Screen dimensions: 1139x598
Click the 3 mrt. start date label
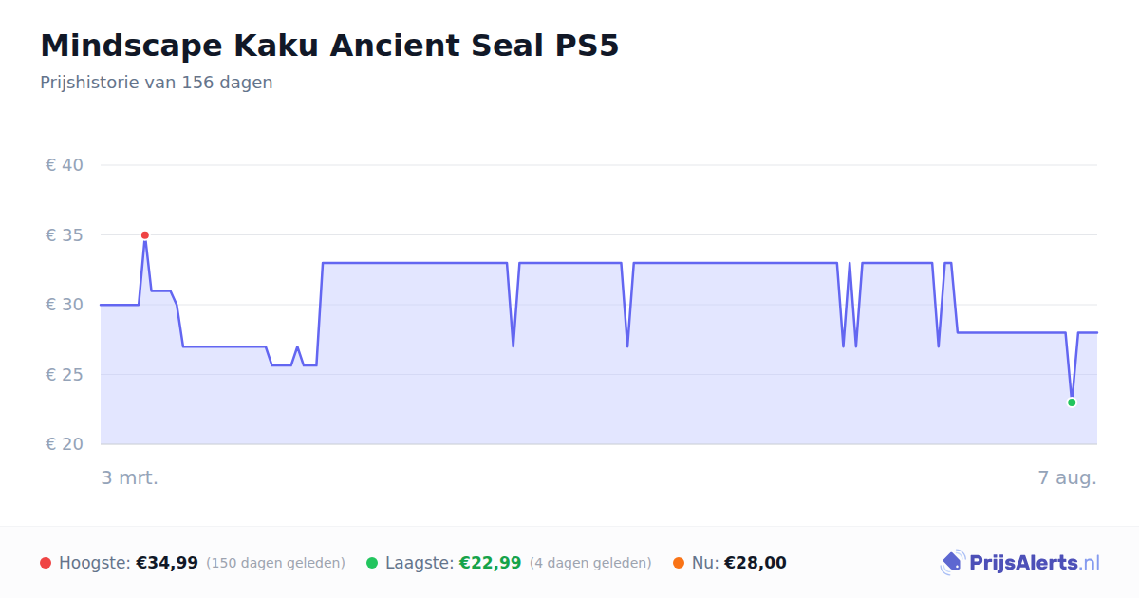tap(130, 477)
